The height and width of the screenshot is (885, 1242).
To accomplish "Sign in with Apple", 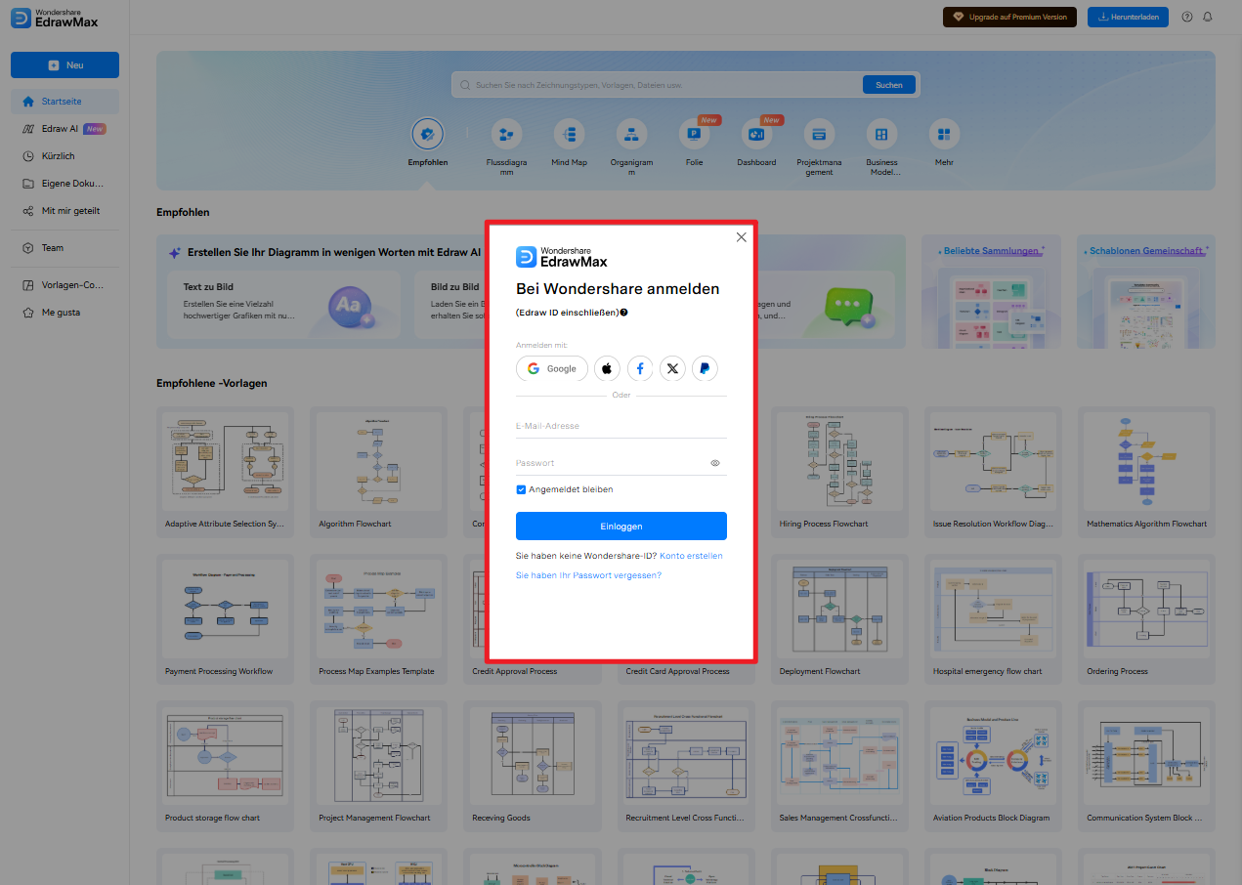I will pyautogui.click(x=606, y=368).
